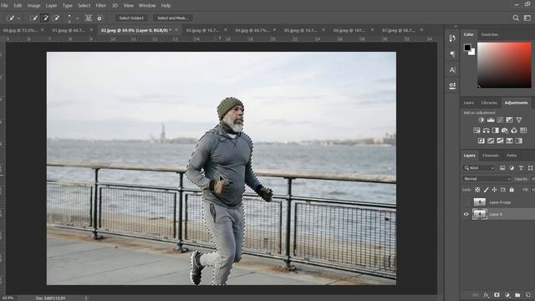The image size is (535, 301).
Task: Open the Image menu
Action: [x=33, y=6]
